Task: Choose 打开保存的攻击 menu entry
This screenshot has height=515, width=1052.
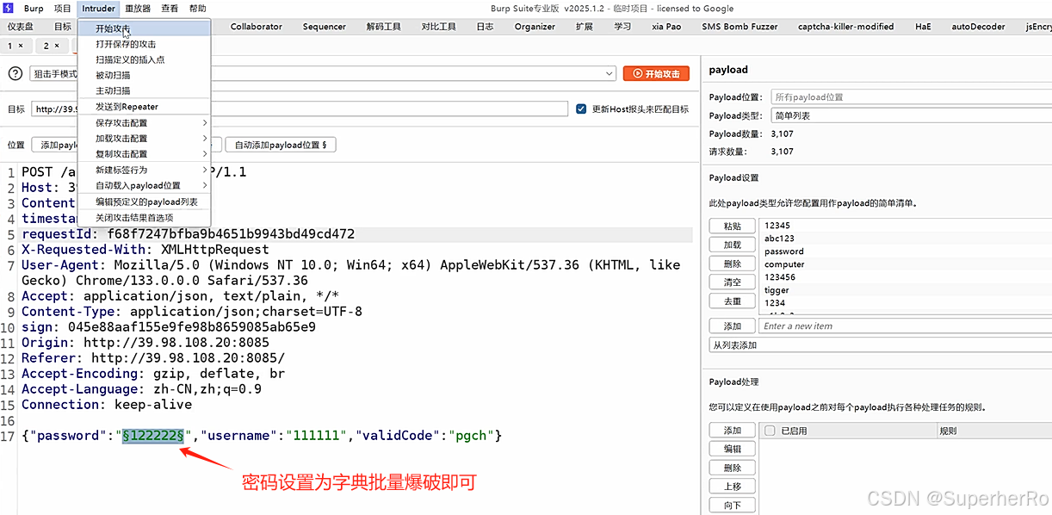Action: tap(144, 44)
